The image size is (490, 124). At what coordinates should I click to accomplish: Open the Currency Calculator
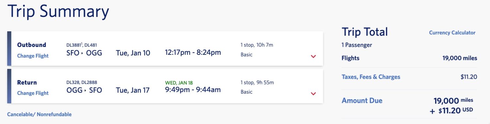(452, 33)
